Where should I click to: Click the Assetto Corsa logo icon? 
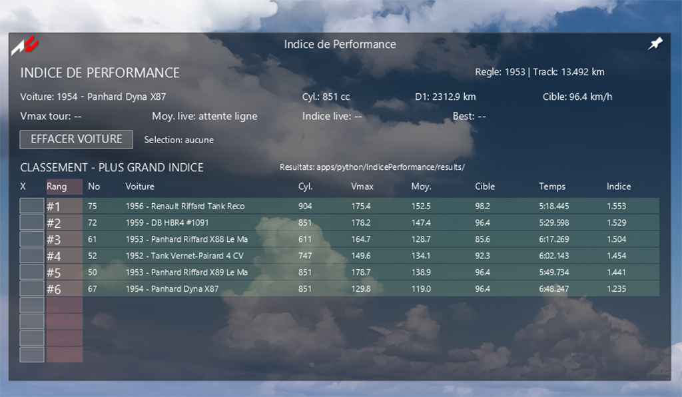[25, 46]
